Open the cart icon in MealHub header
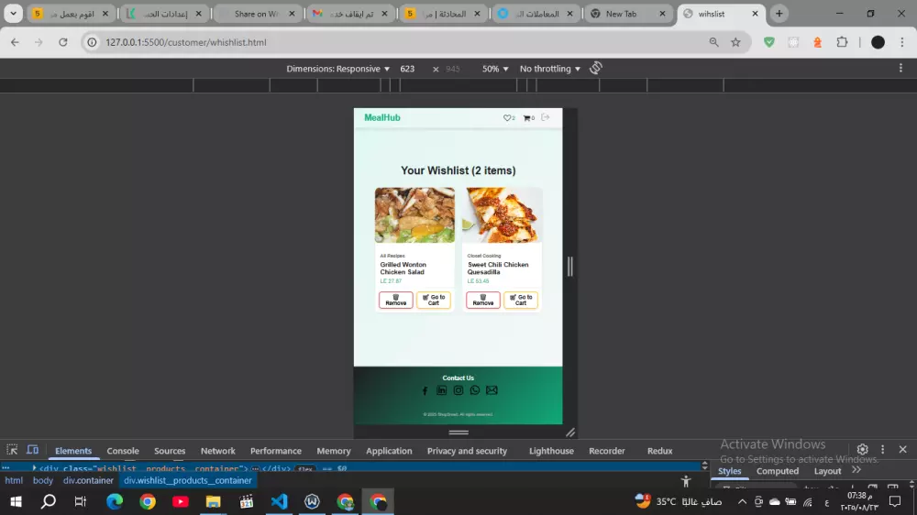This screenshot has height=515, width=917. tap(527, 118)
